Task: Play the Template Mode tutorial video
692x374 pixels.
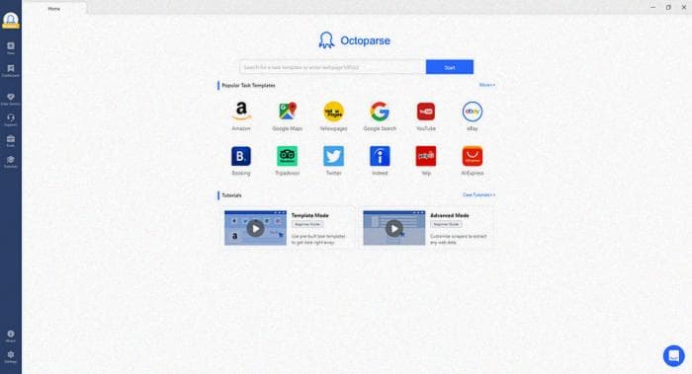Action: pos(255,228)
